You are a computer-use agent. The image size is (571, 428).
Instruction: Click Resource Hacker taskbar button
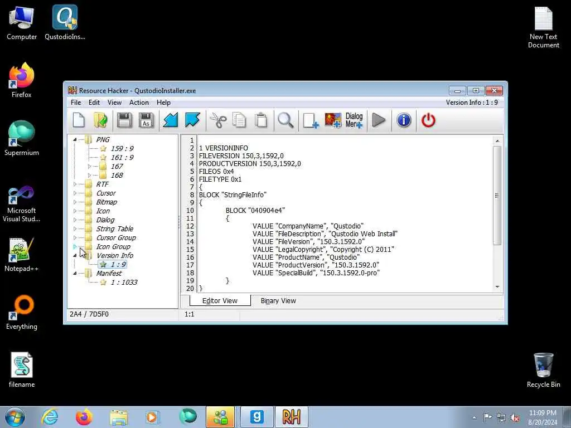tap(291, 417)
